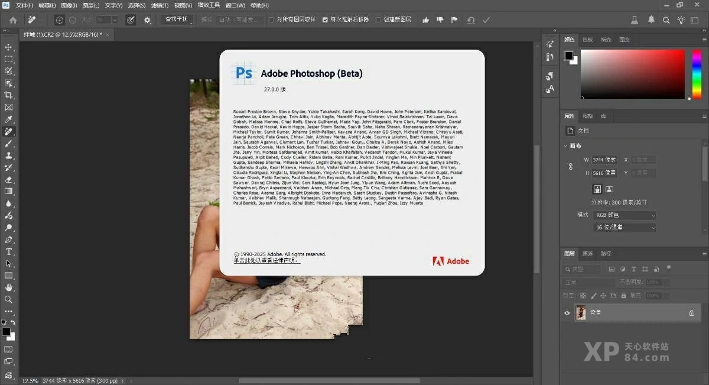The image size is (709, 385).
Task: Open the brush settings gear icon
Action: [x=148, y=20]
